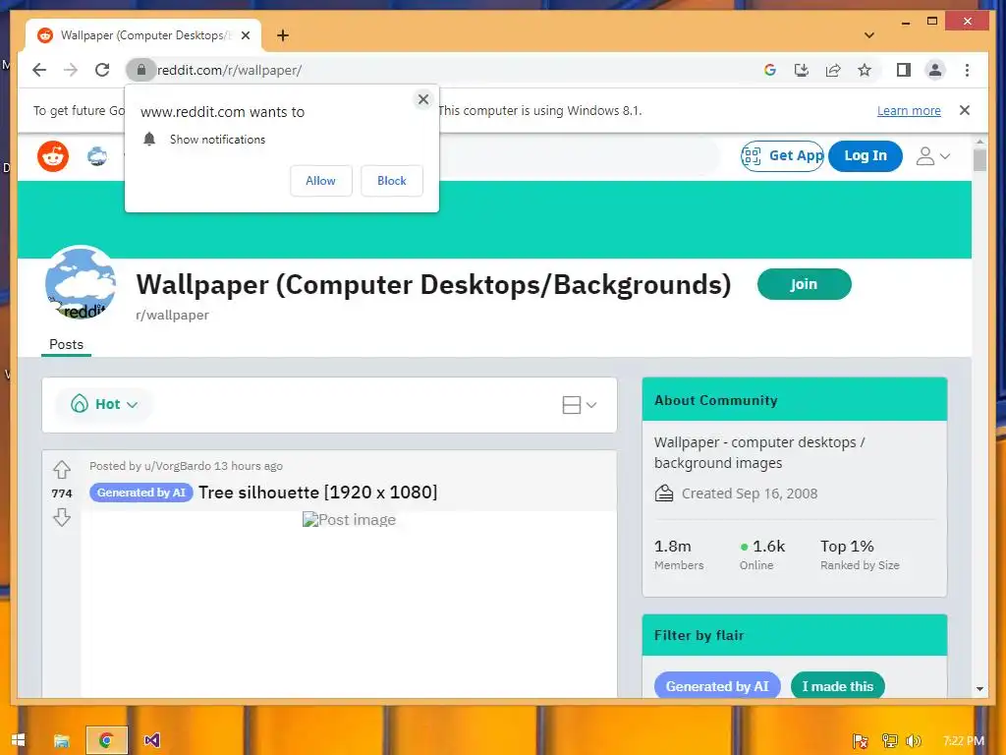Click the Log In button
Viewport: 1006px width, 755px height.
865,155
